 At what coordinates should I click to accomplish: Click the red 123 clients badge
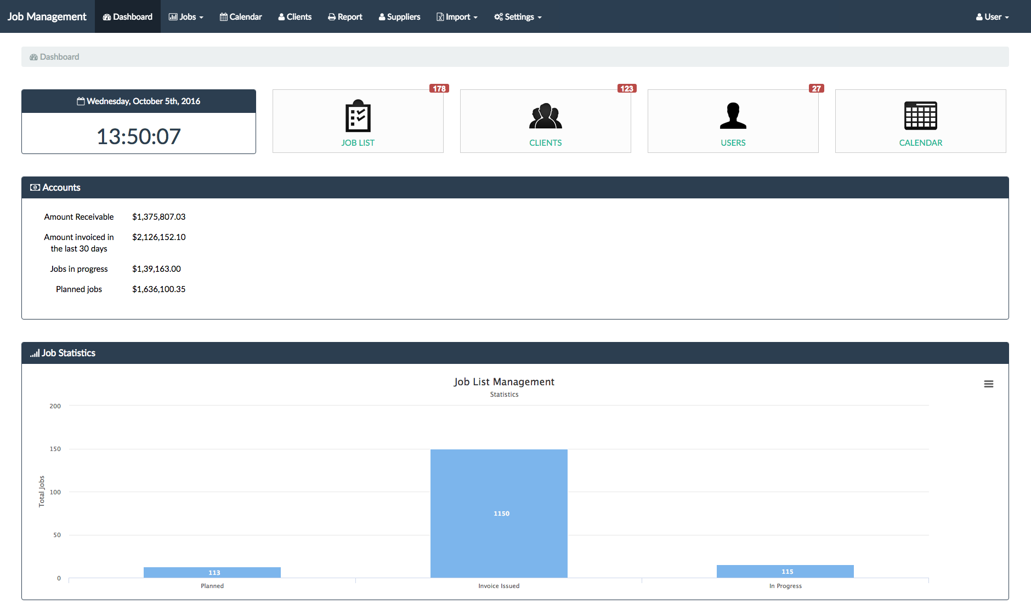point(627,89)
